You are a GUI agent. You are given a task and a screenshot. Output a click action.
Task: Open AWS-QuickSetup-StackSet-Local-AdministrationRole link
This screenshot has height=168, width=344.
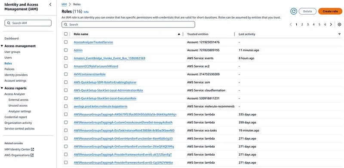(108, 90)
